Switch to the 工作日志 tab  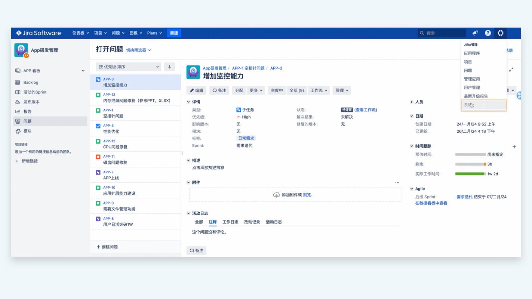click(230, 222)
